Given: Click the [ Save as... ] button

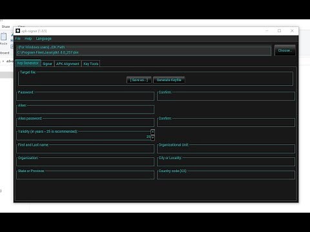Looking at the screenshot, I should tap(139, 80).
